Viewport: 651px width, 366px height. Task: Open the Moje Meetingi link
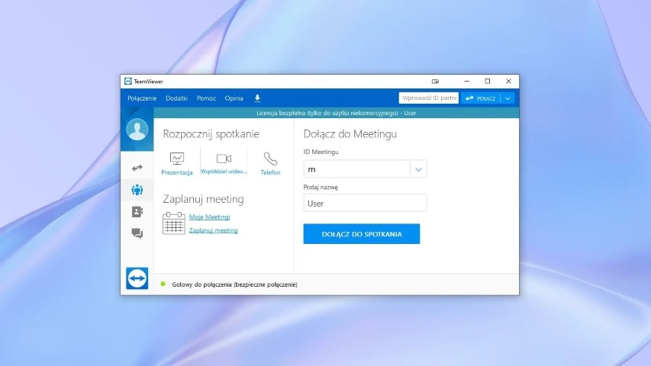(x=209, y=217)
